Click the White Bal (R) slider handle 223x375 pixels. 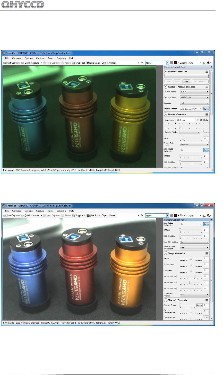pyautogui.click(x=194, y=276)
